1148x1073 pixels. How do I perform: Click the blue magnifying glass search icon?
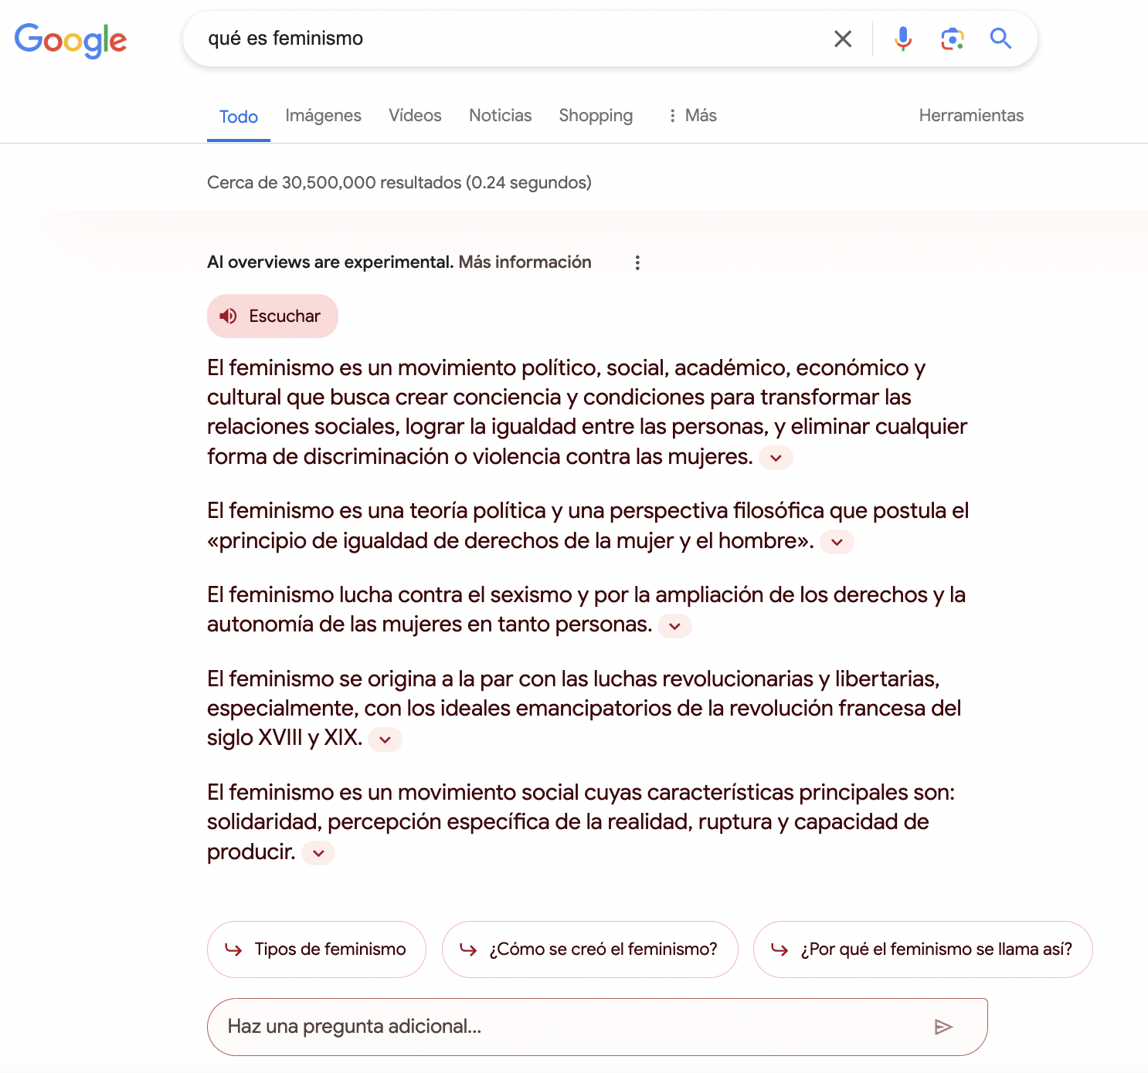pyautogui.click(x=1000, y=39)
